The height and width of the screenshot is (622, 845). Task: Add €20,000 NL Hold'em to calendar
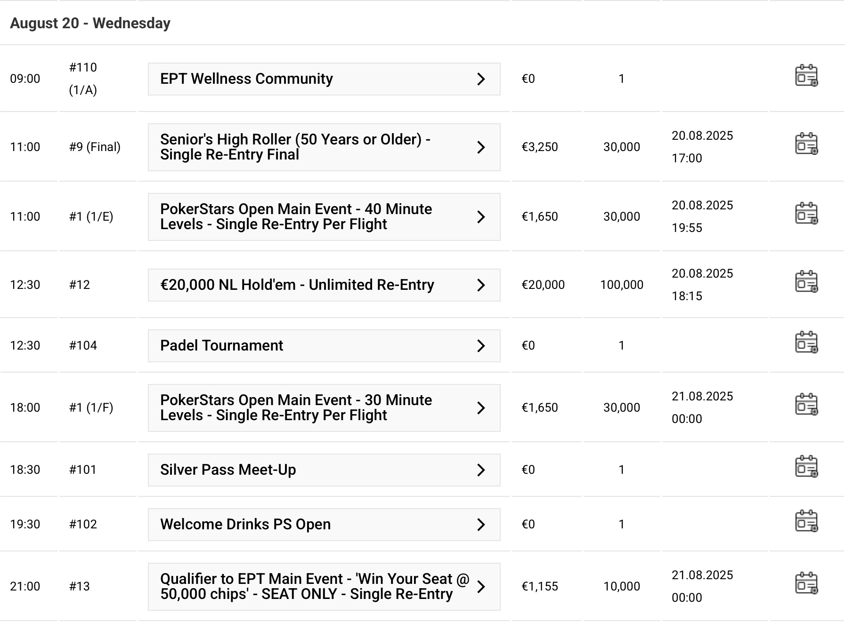806,282
